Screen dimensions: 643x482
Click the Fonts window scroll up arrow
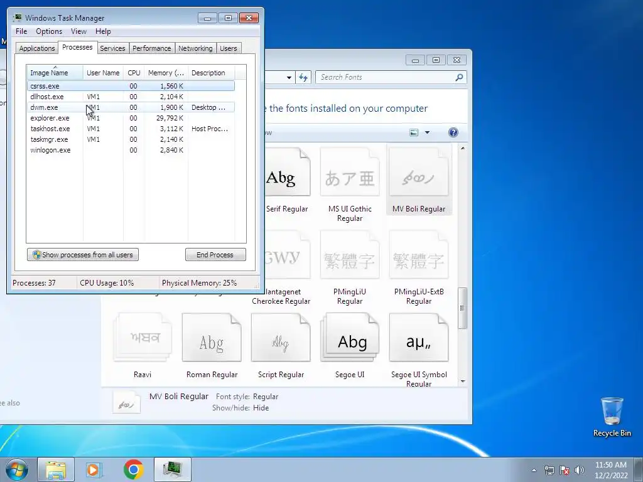click(x=463, y=148)
